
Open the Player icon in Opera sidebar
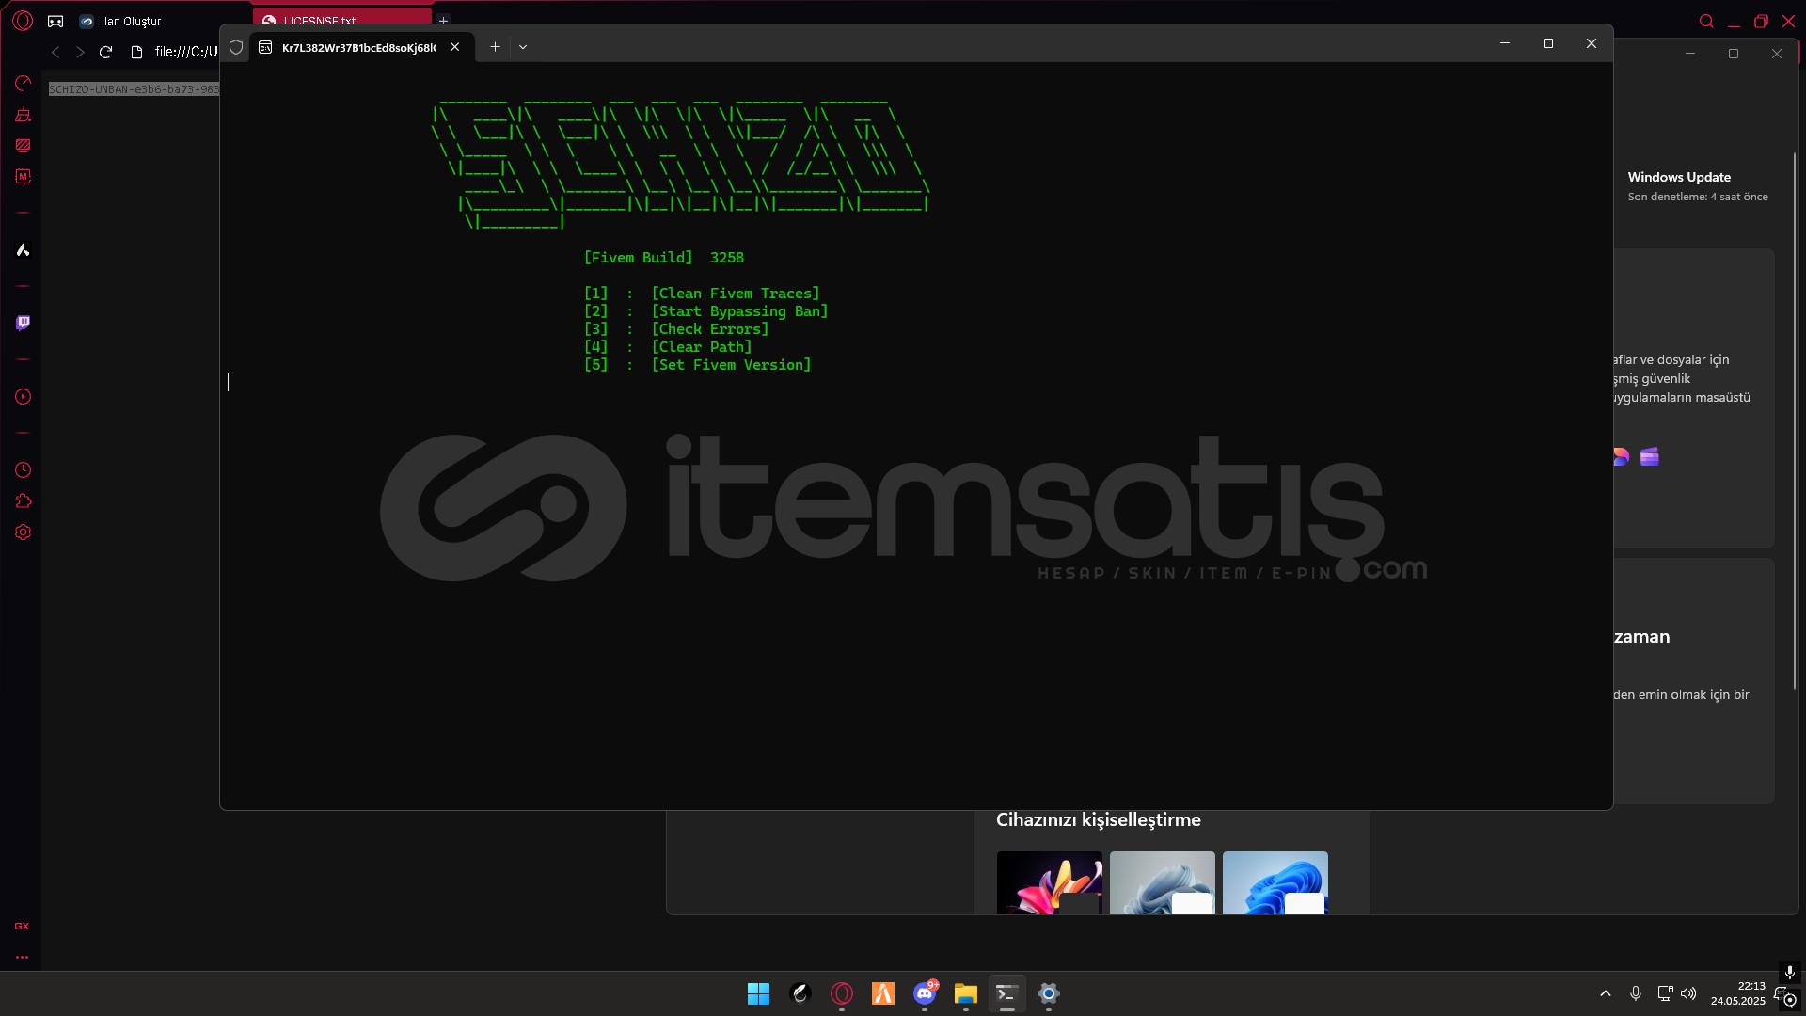pyautogui.click(x=24, y=397)
